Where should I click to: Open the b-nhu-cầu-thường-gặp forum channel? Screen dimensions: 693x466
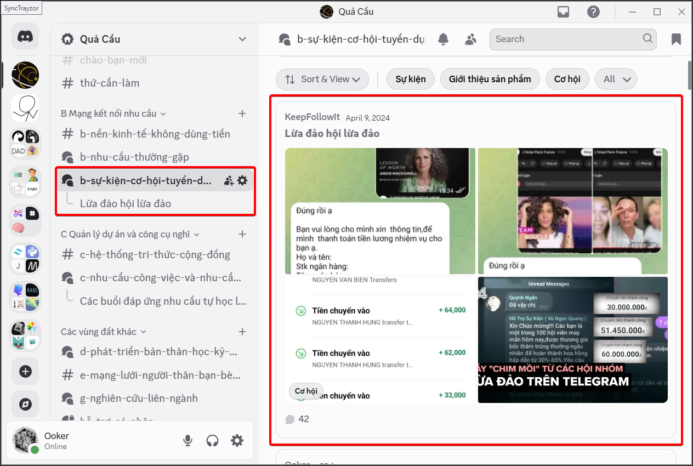[x=155, y=157]
